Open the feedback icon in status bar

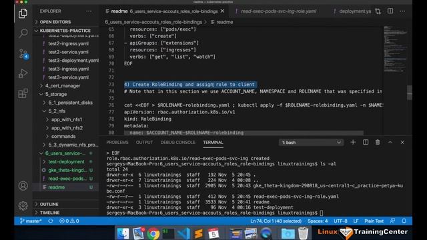pyautogui.click(x=392, y=221)
